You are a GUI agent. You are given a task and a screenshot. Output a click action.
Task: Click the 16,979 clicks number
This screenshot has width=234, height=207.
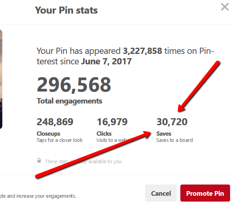click(112, 122)
